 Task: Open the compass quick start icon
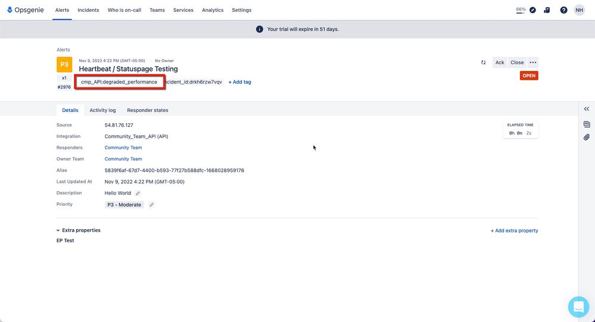(533, 10)
